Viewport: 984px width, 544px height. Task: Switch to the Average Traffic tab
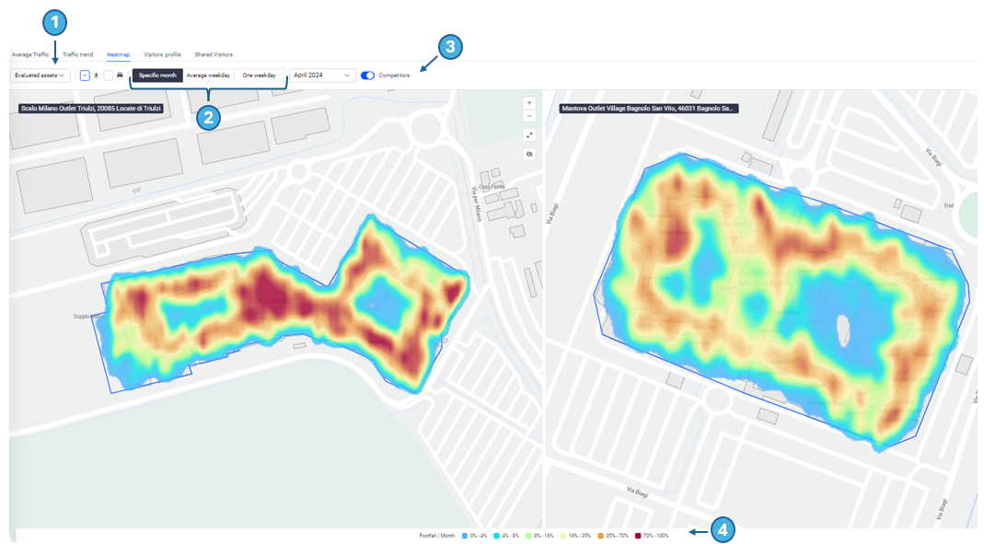coord(30,54)
